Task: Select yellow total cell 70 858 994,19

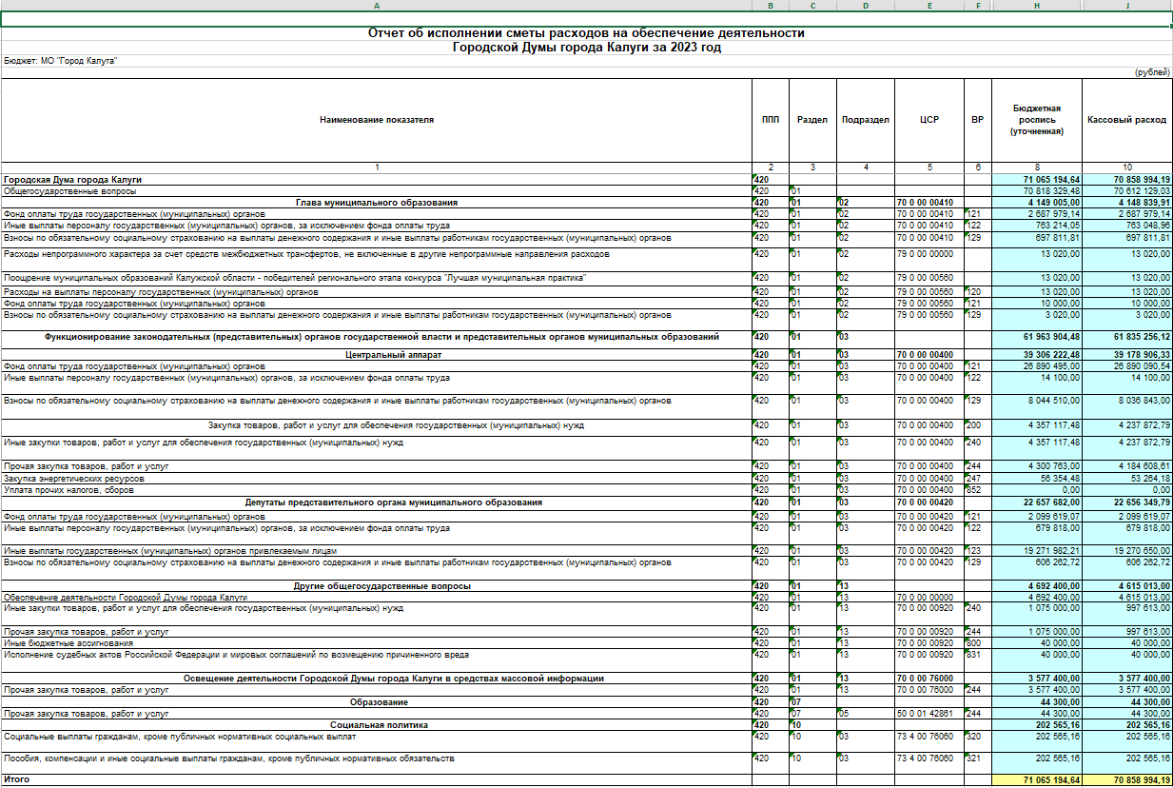Action: click(x=1127, y=779)
